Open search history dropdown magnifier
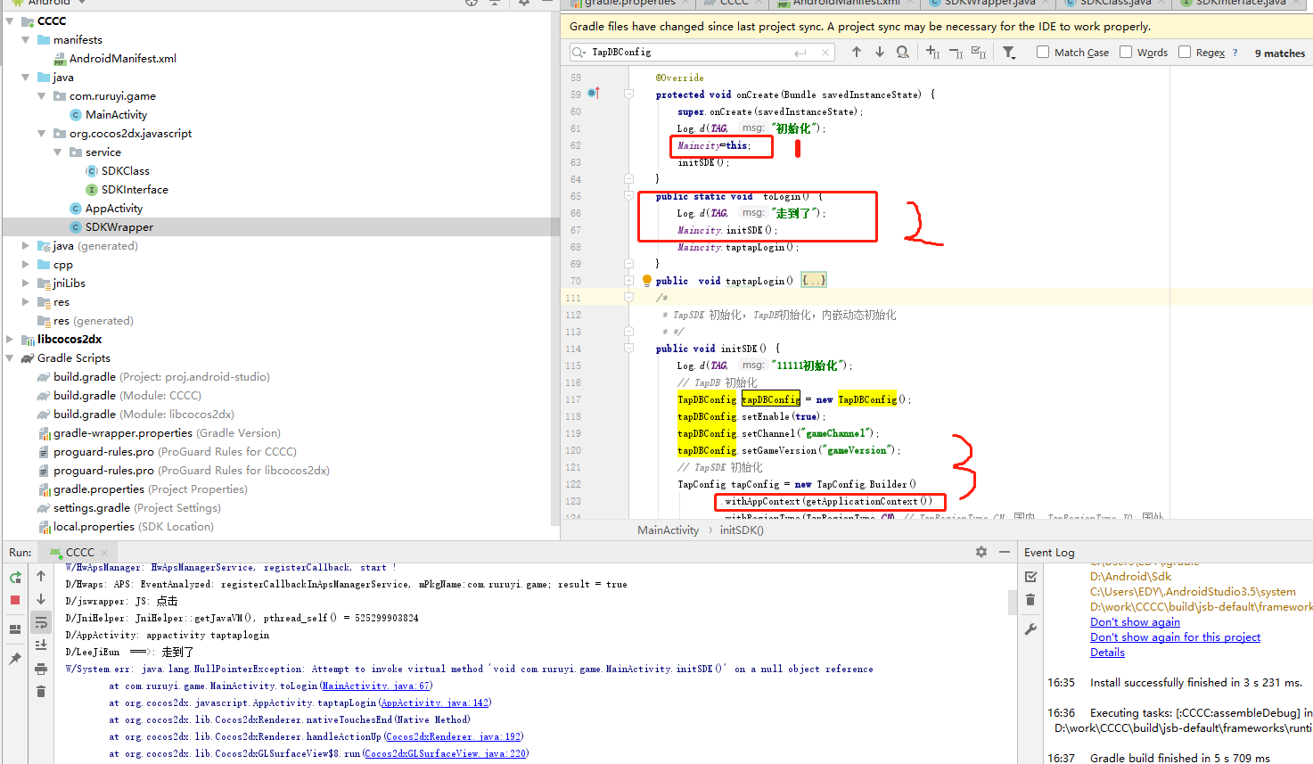 click(579, 53)
